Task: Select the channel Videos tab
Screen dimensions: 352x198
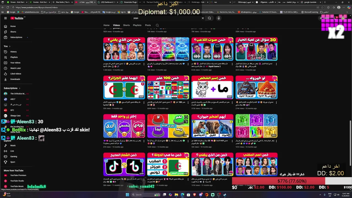Action: 116,25
